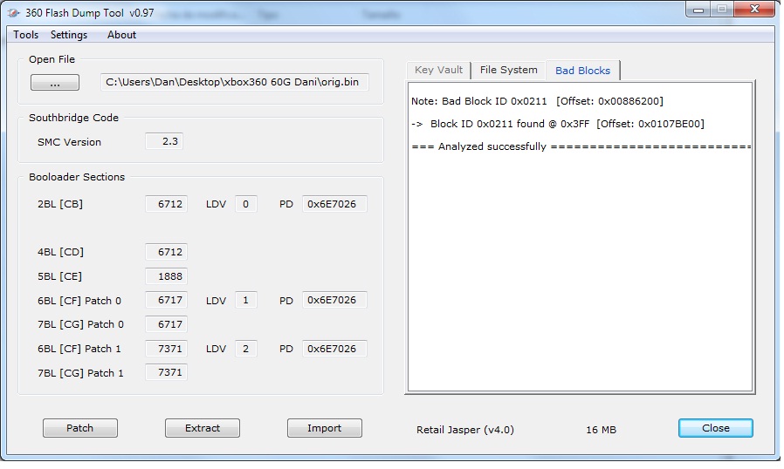This screenshot has width=784, height=469.
Task: Click the '7BL [CG] Patch 1' label
Action: coord(80,373)
